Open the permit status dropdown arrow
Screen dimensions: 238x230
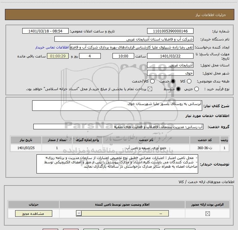point(79,213)
